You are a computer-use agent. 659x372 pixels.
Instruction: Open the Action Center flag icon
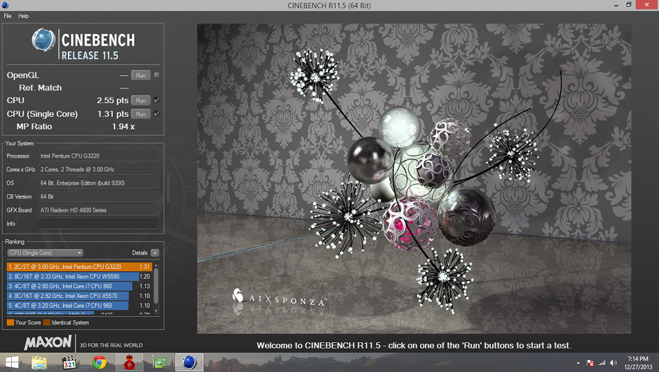(590, 363)
